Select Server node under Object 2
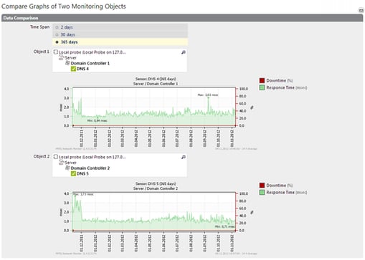Screen dimensions: 365x260 (71, 163)
